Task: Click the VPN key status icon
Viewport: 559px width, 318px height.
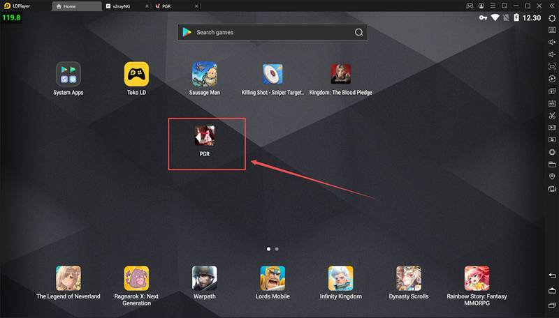Action: coord(483,17)
